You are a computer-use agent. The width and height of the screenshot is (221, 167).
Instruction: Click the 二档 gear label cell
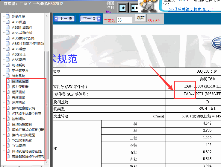[133, 131]
